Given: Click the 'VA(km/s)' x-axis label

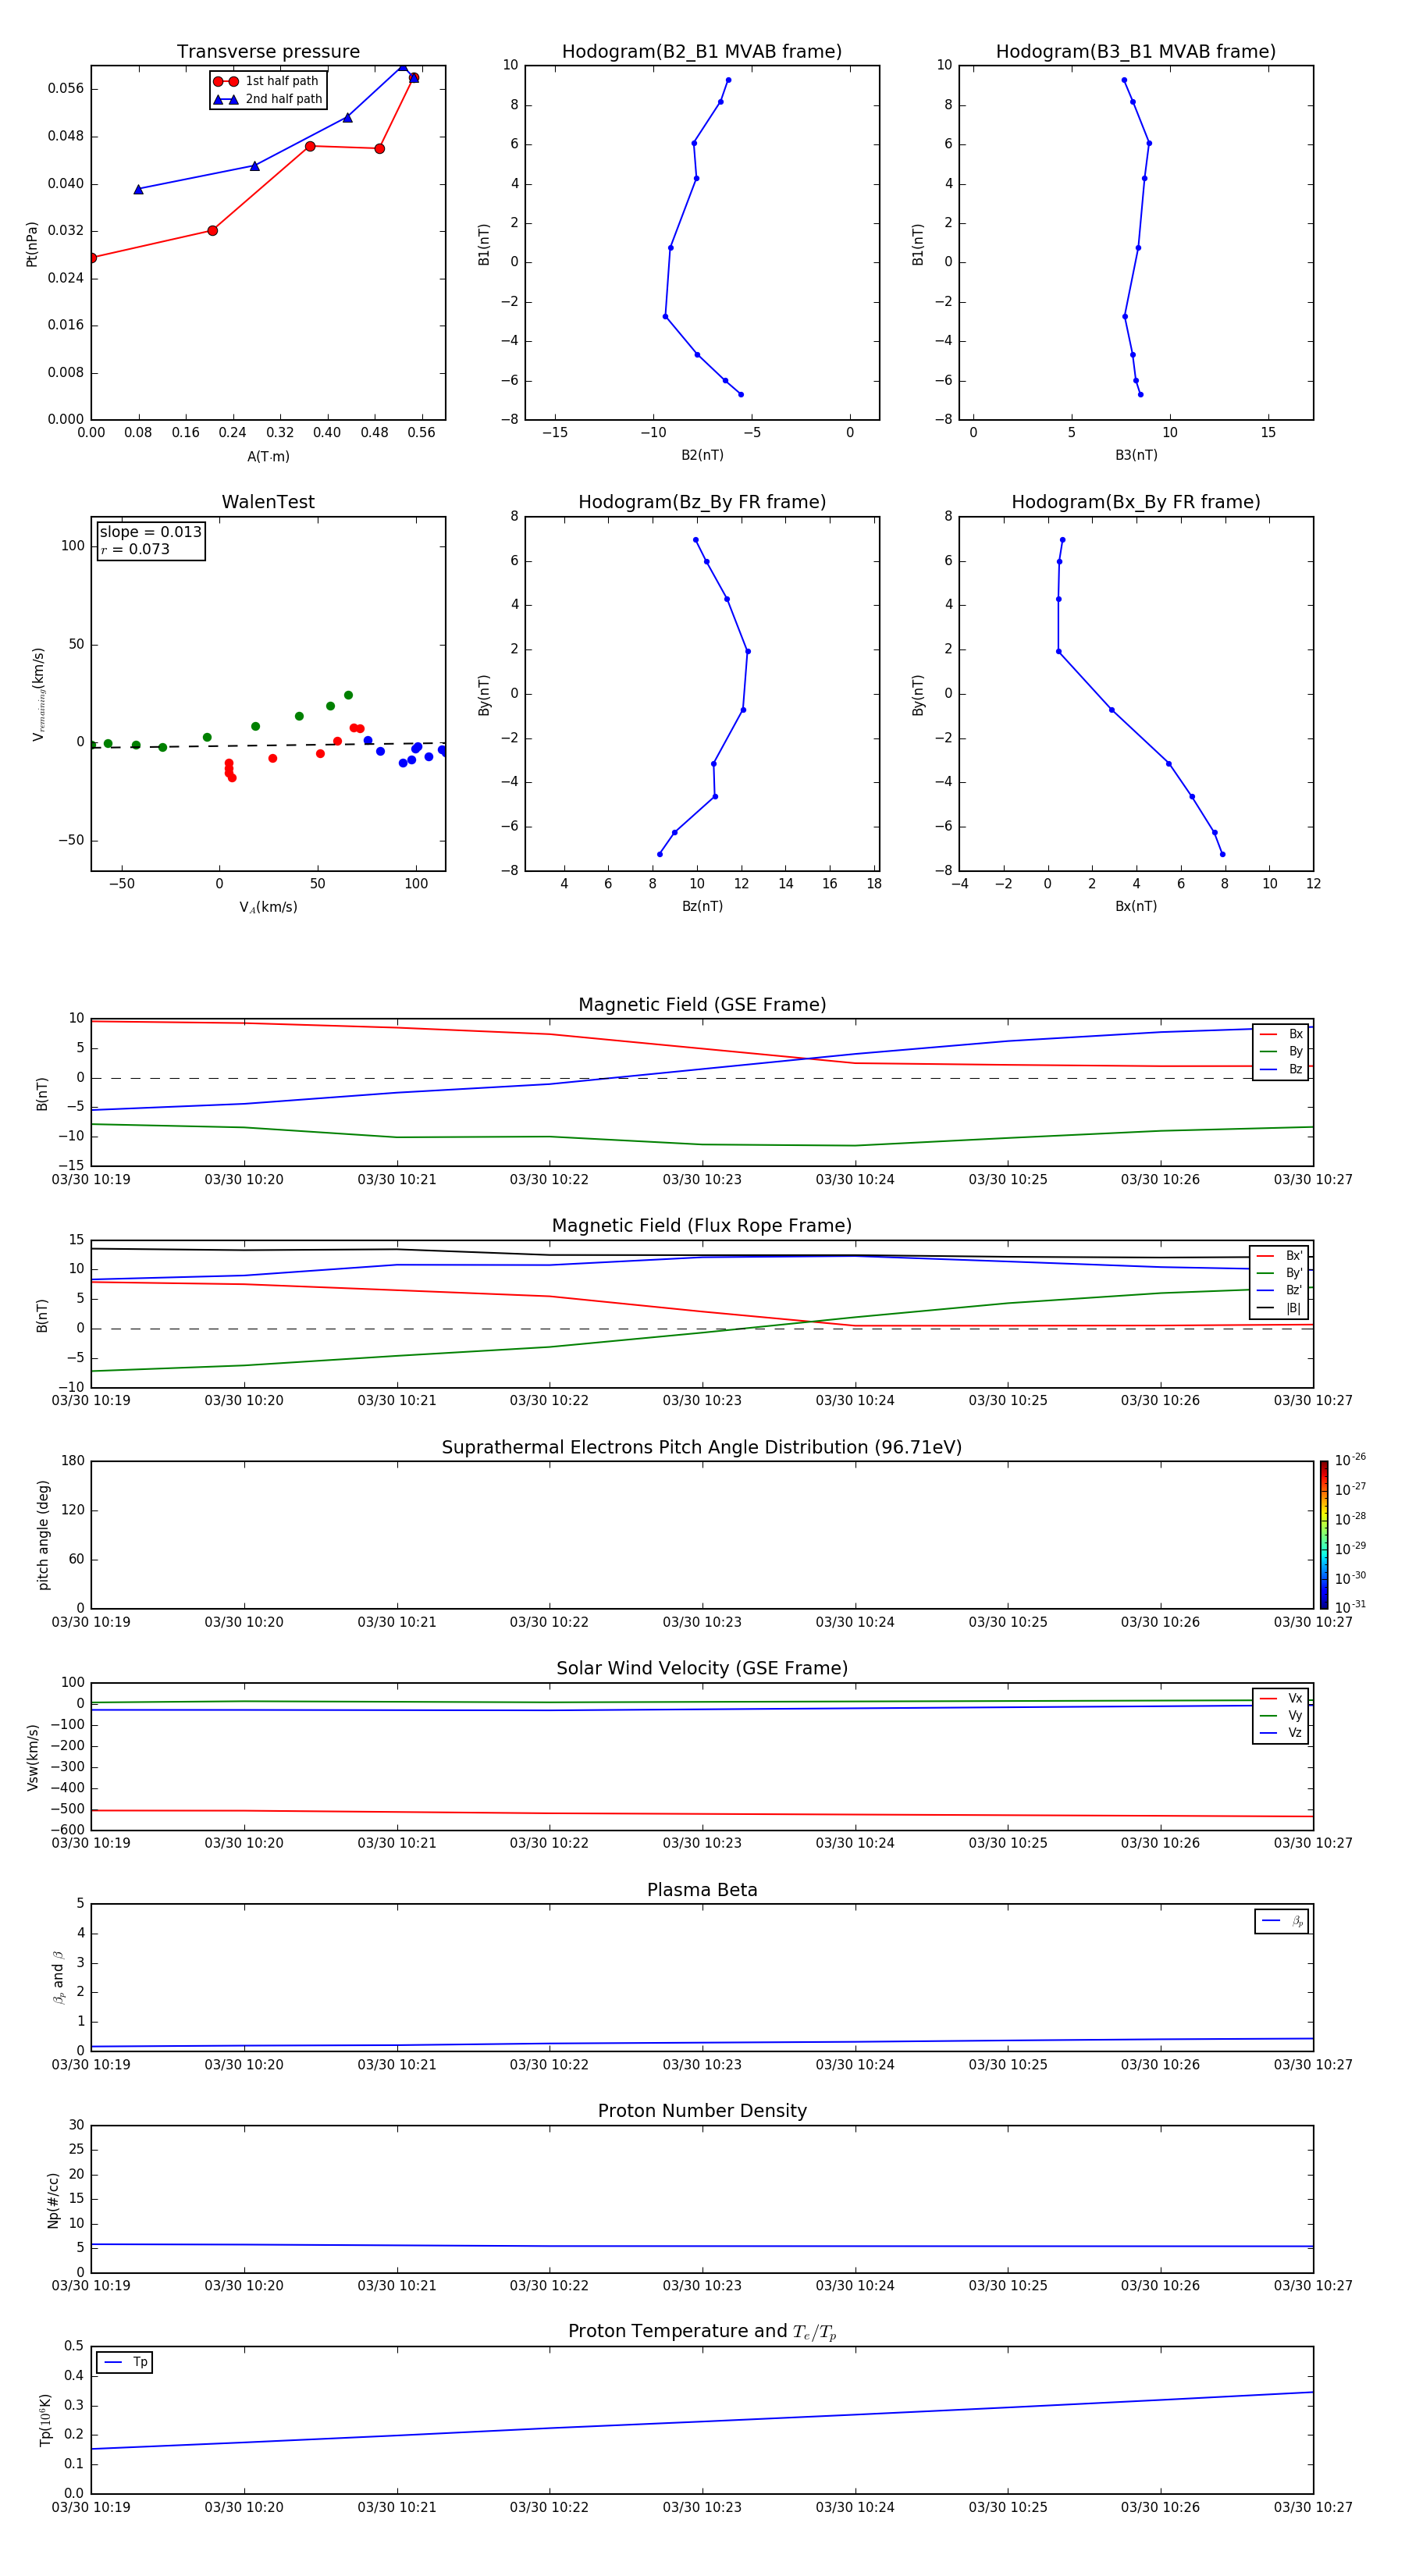Looking at the screenshot, I should point(268,907).
